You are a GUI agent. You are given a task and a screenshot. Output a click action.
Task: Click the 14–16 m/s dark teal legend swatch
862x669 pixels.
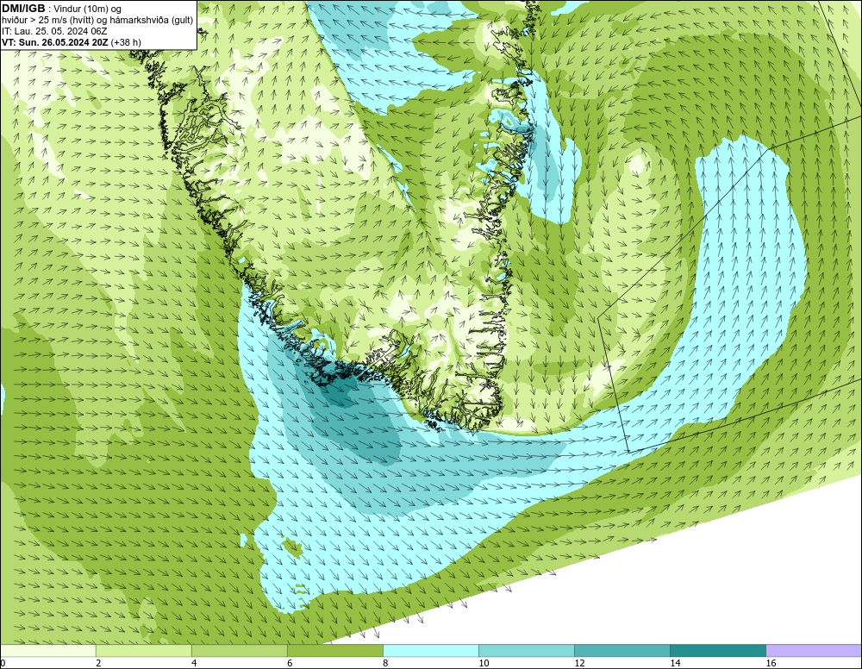718,651
